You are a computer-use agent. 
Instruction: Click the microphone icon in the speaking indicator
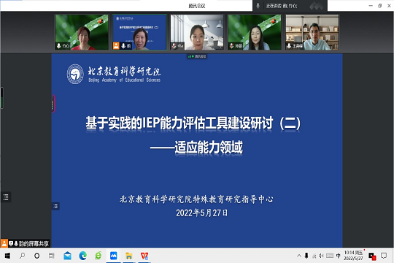point(258,6)
